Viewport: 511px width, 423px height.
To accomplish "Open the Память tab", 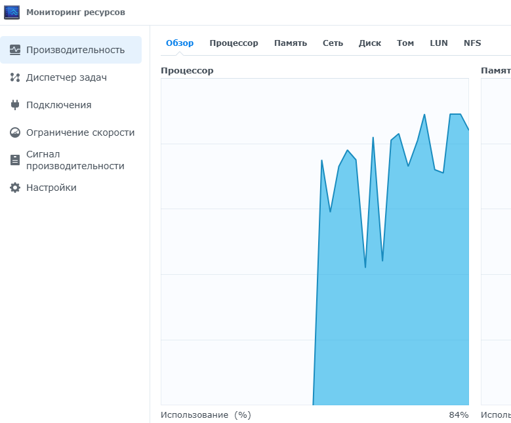I will [291, 43].
